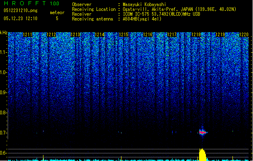Click the thin yellow spike below 1212
253x161 pixels.
pyautogui.click(x=43, y=158)
